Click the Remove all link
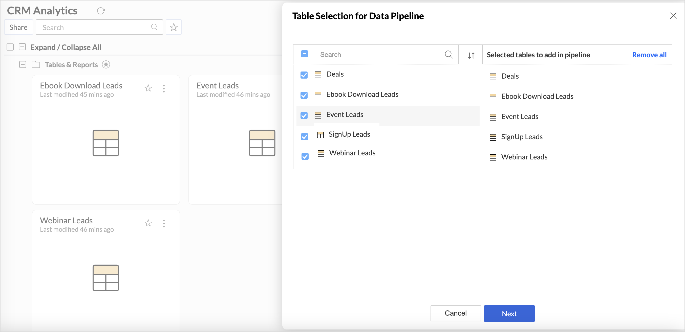This screenshot has width=685, height=332. [649, 55]
